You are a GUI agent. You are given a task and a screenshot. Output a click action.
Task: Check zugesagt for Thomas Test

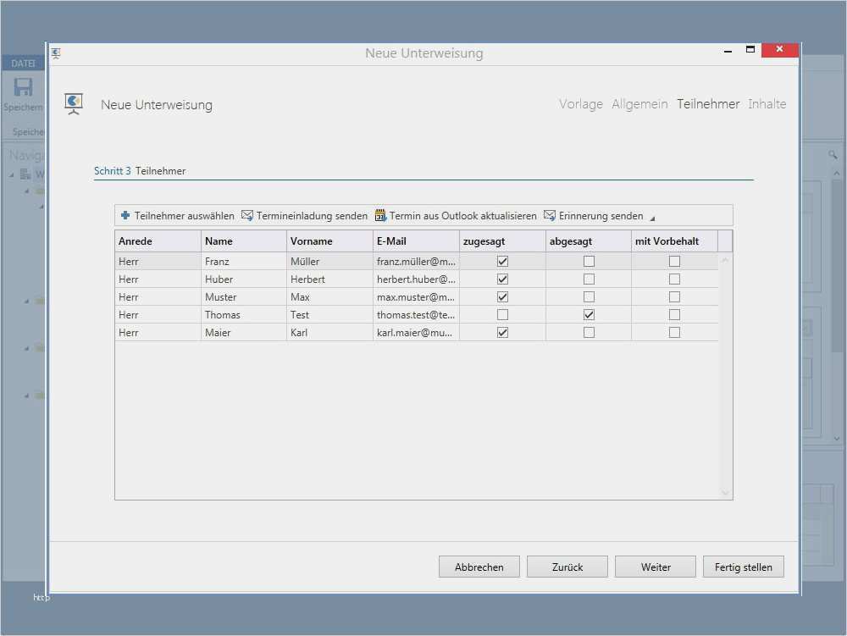[502, 315]
